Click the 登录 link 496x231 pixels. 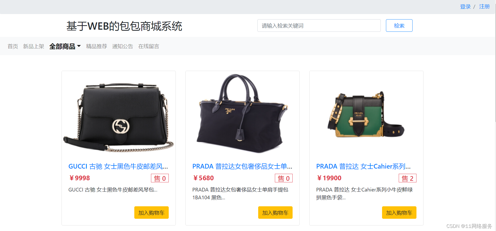tap(465, 7)
